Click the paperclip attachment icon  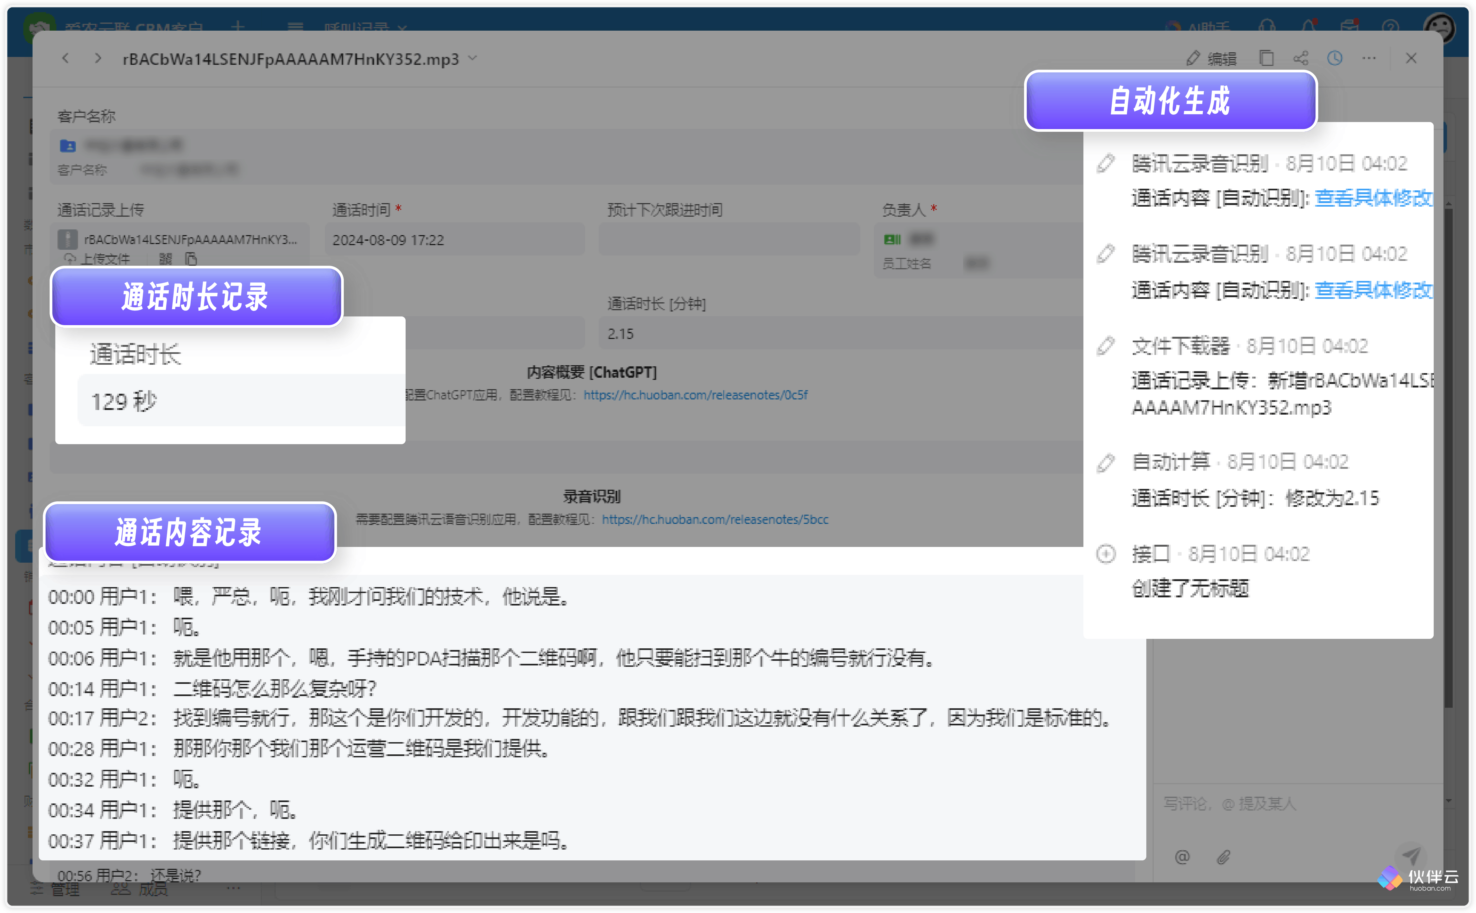coord(1223,857)
